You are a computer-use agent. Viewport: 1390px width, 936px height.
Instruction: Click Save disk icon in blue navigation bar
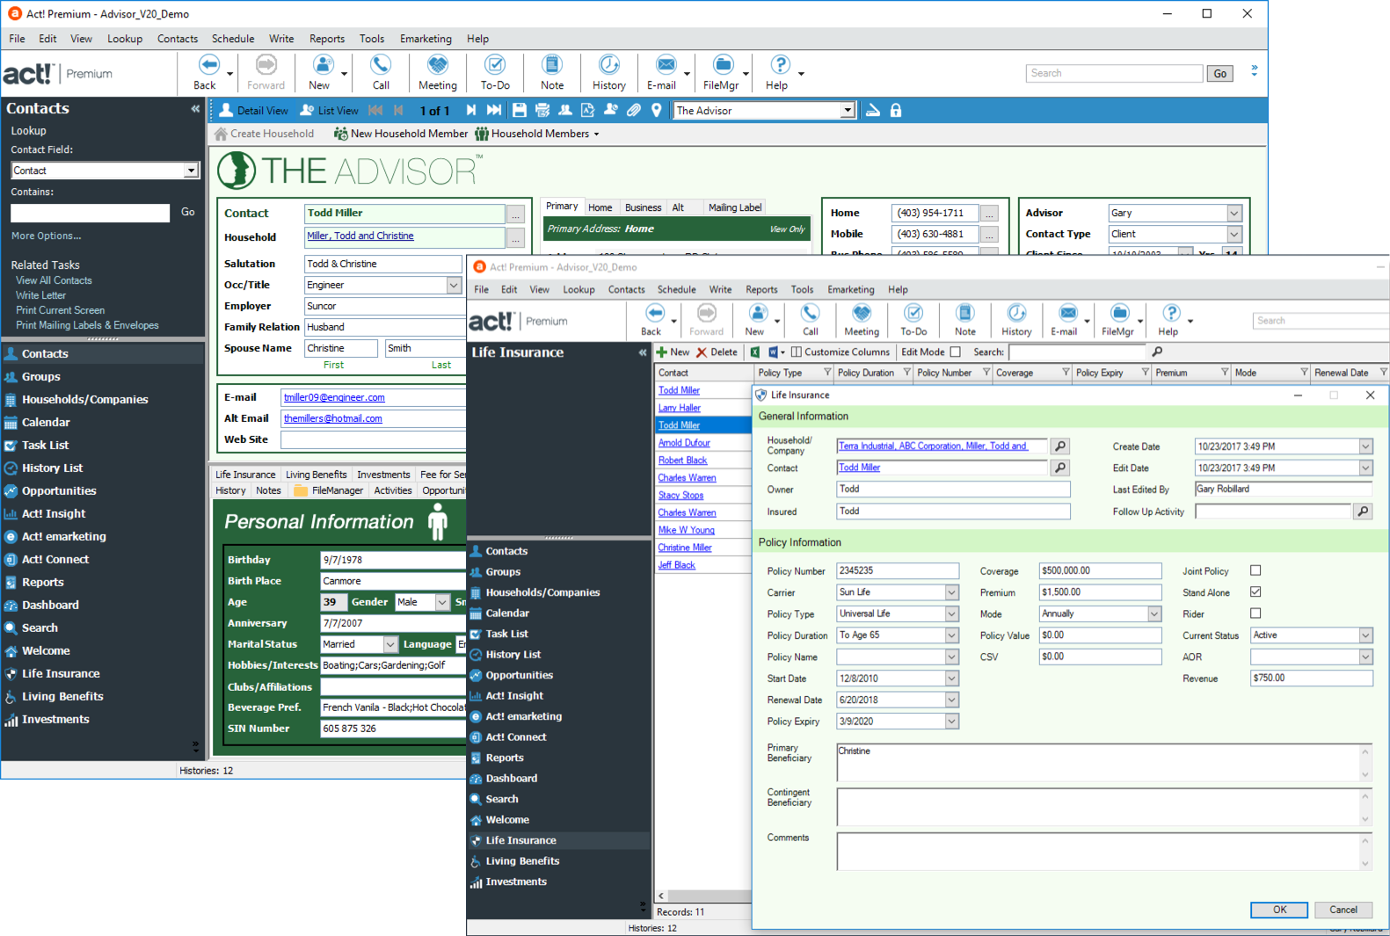pyautogui.click(x=520, y=110)
